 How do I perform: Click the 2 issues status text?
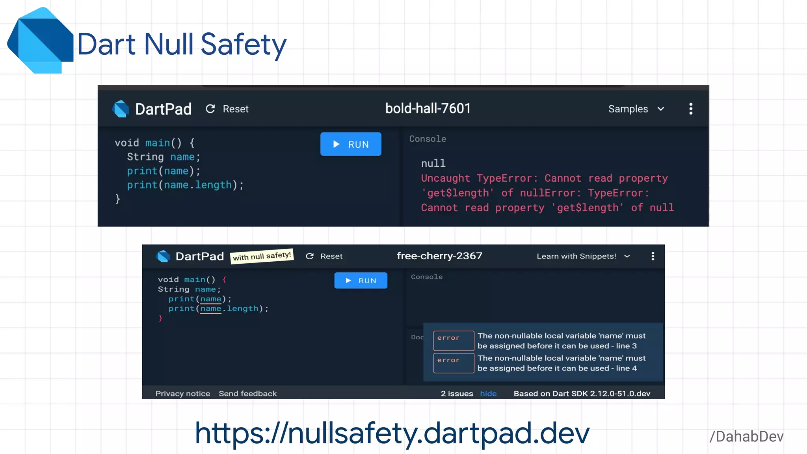pyautogui.click(x=457, y=393)
